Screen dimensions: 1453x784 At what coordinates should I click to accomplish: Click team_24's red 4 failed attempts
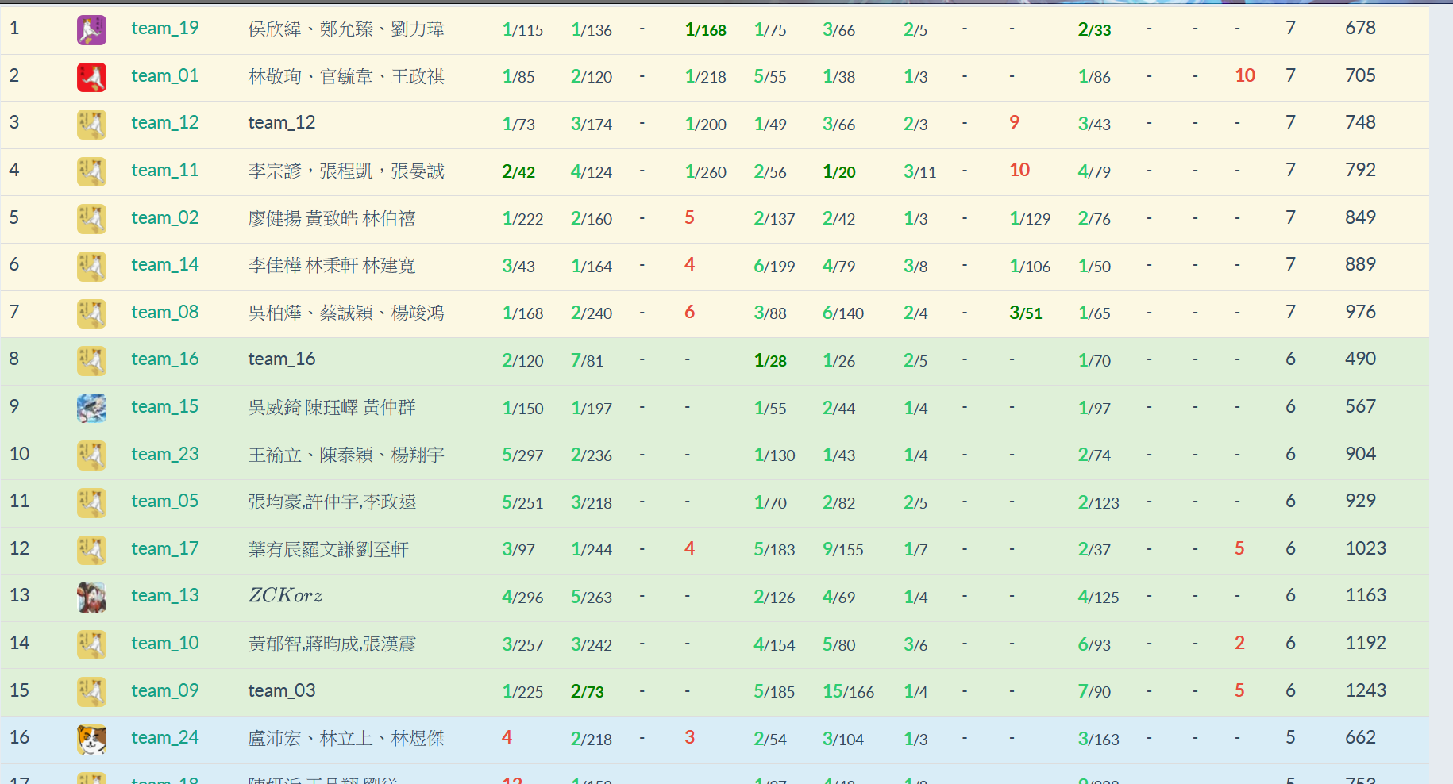507,738
